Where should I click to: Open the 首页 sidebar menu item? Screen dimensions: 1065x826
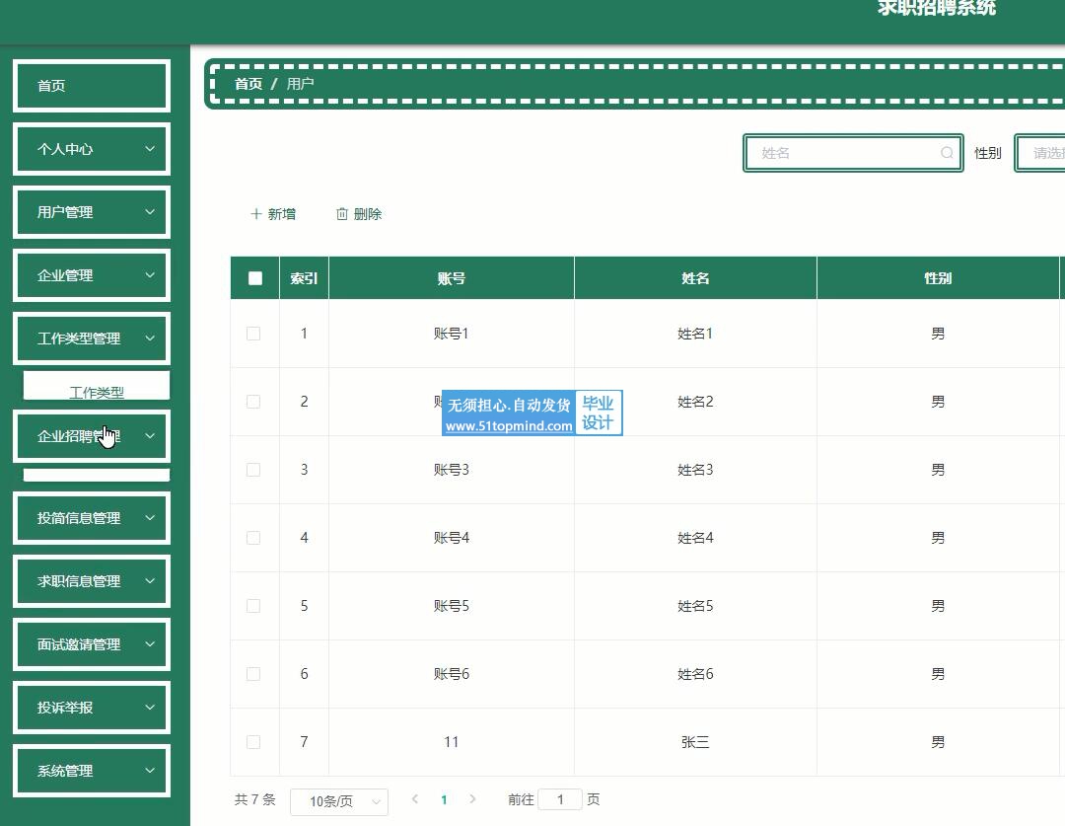(92, 86)
